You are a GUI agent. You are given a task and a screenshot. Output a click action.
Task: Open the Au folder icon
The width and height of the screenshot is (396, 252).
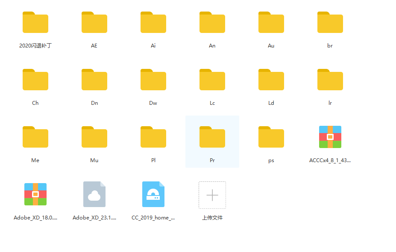point(271,22)
